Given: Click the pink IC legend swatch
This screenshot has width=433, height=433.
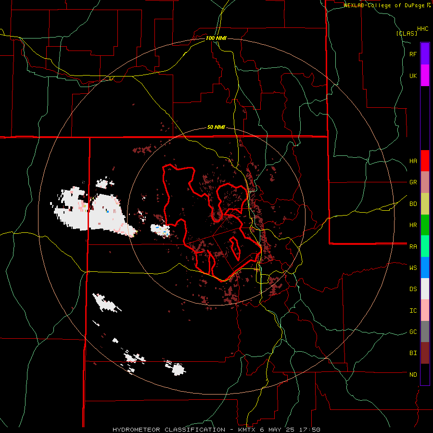Looking at the screenshot, I should (x=425, y=310).
